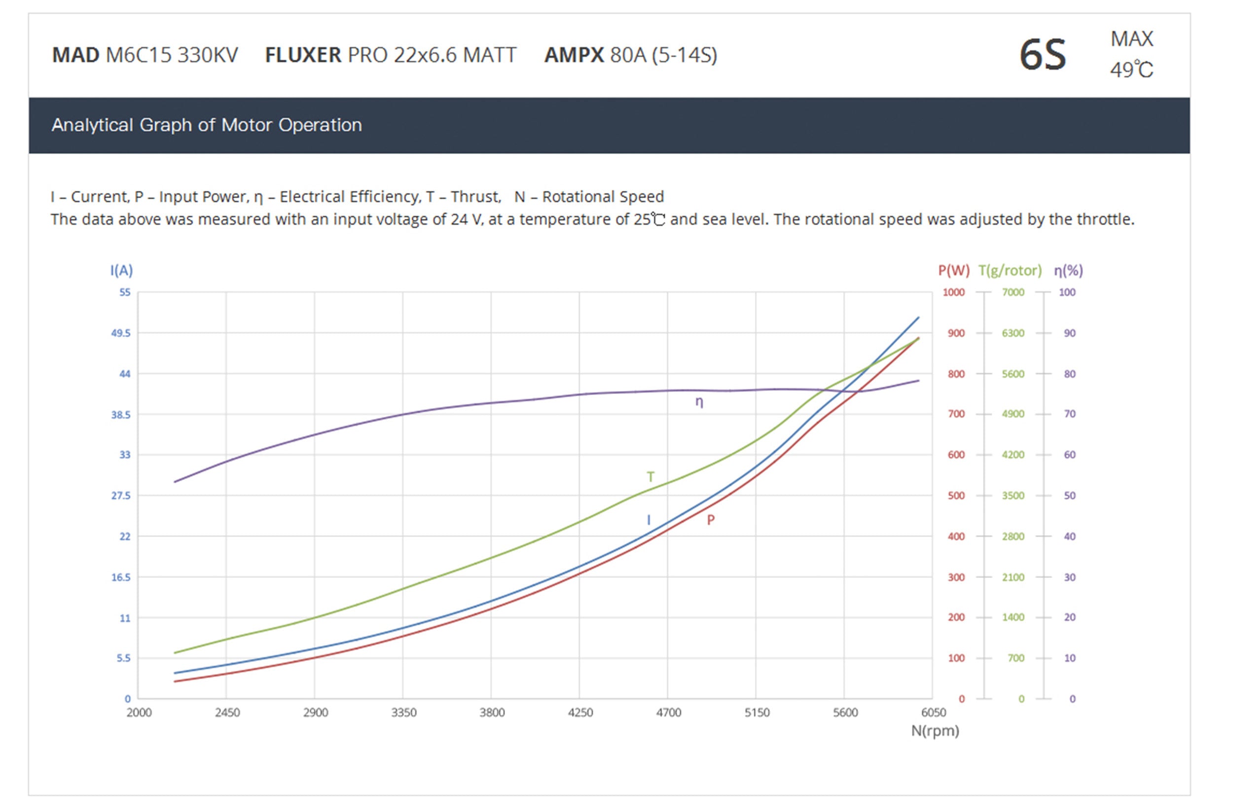Click the N(rpm) axis label

pyautogui.click(x=935, y=730)
